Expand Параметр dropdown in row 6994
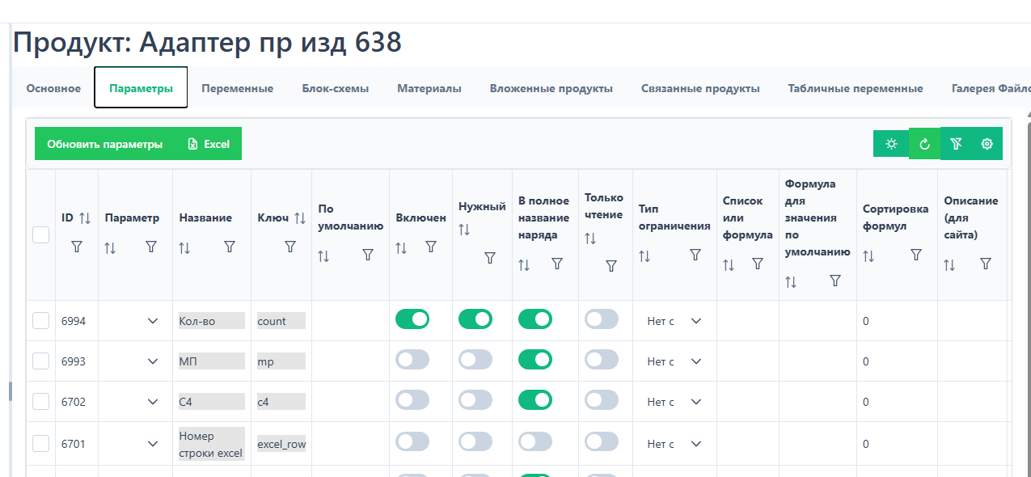 point(153,321)
